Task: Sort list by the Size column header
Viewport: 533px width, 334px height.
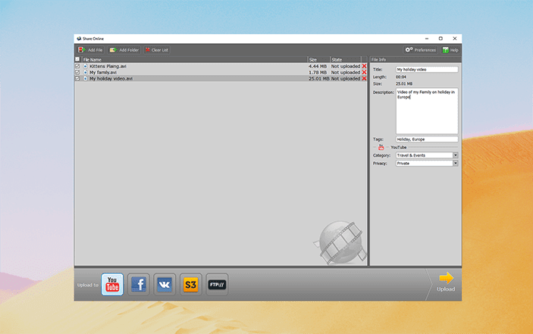Action: click(x=317, y=59)
